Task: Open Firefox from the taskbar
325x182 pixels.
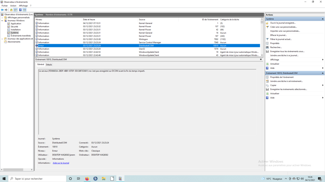Action: coord(87,179)
